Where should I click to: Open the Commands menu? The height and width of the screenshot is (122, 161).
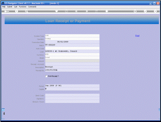32,7
